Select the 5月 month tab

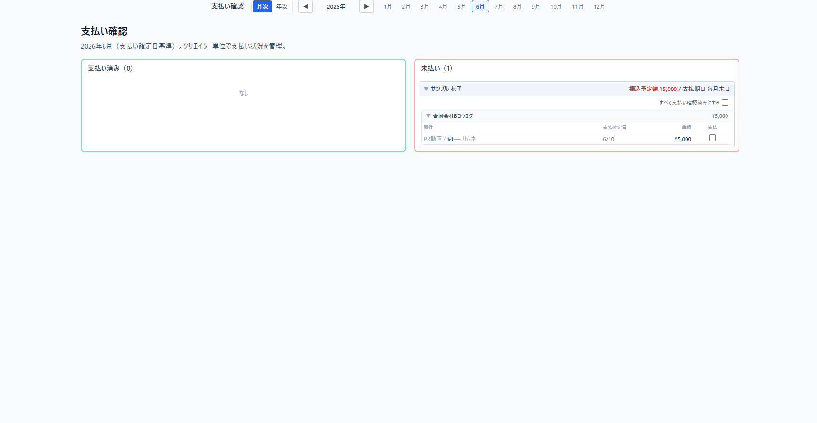click(x=461, y=7)
